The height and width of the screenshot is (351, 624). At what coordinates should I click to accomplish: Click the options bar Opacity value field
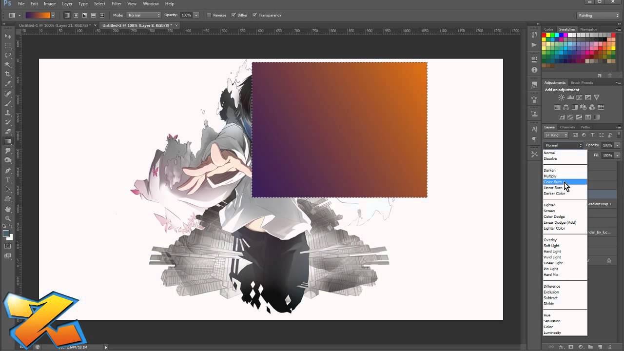click(x=186, y=15)
